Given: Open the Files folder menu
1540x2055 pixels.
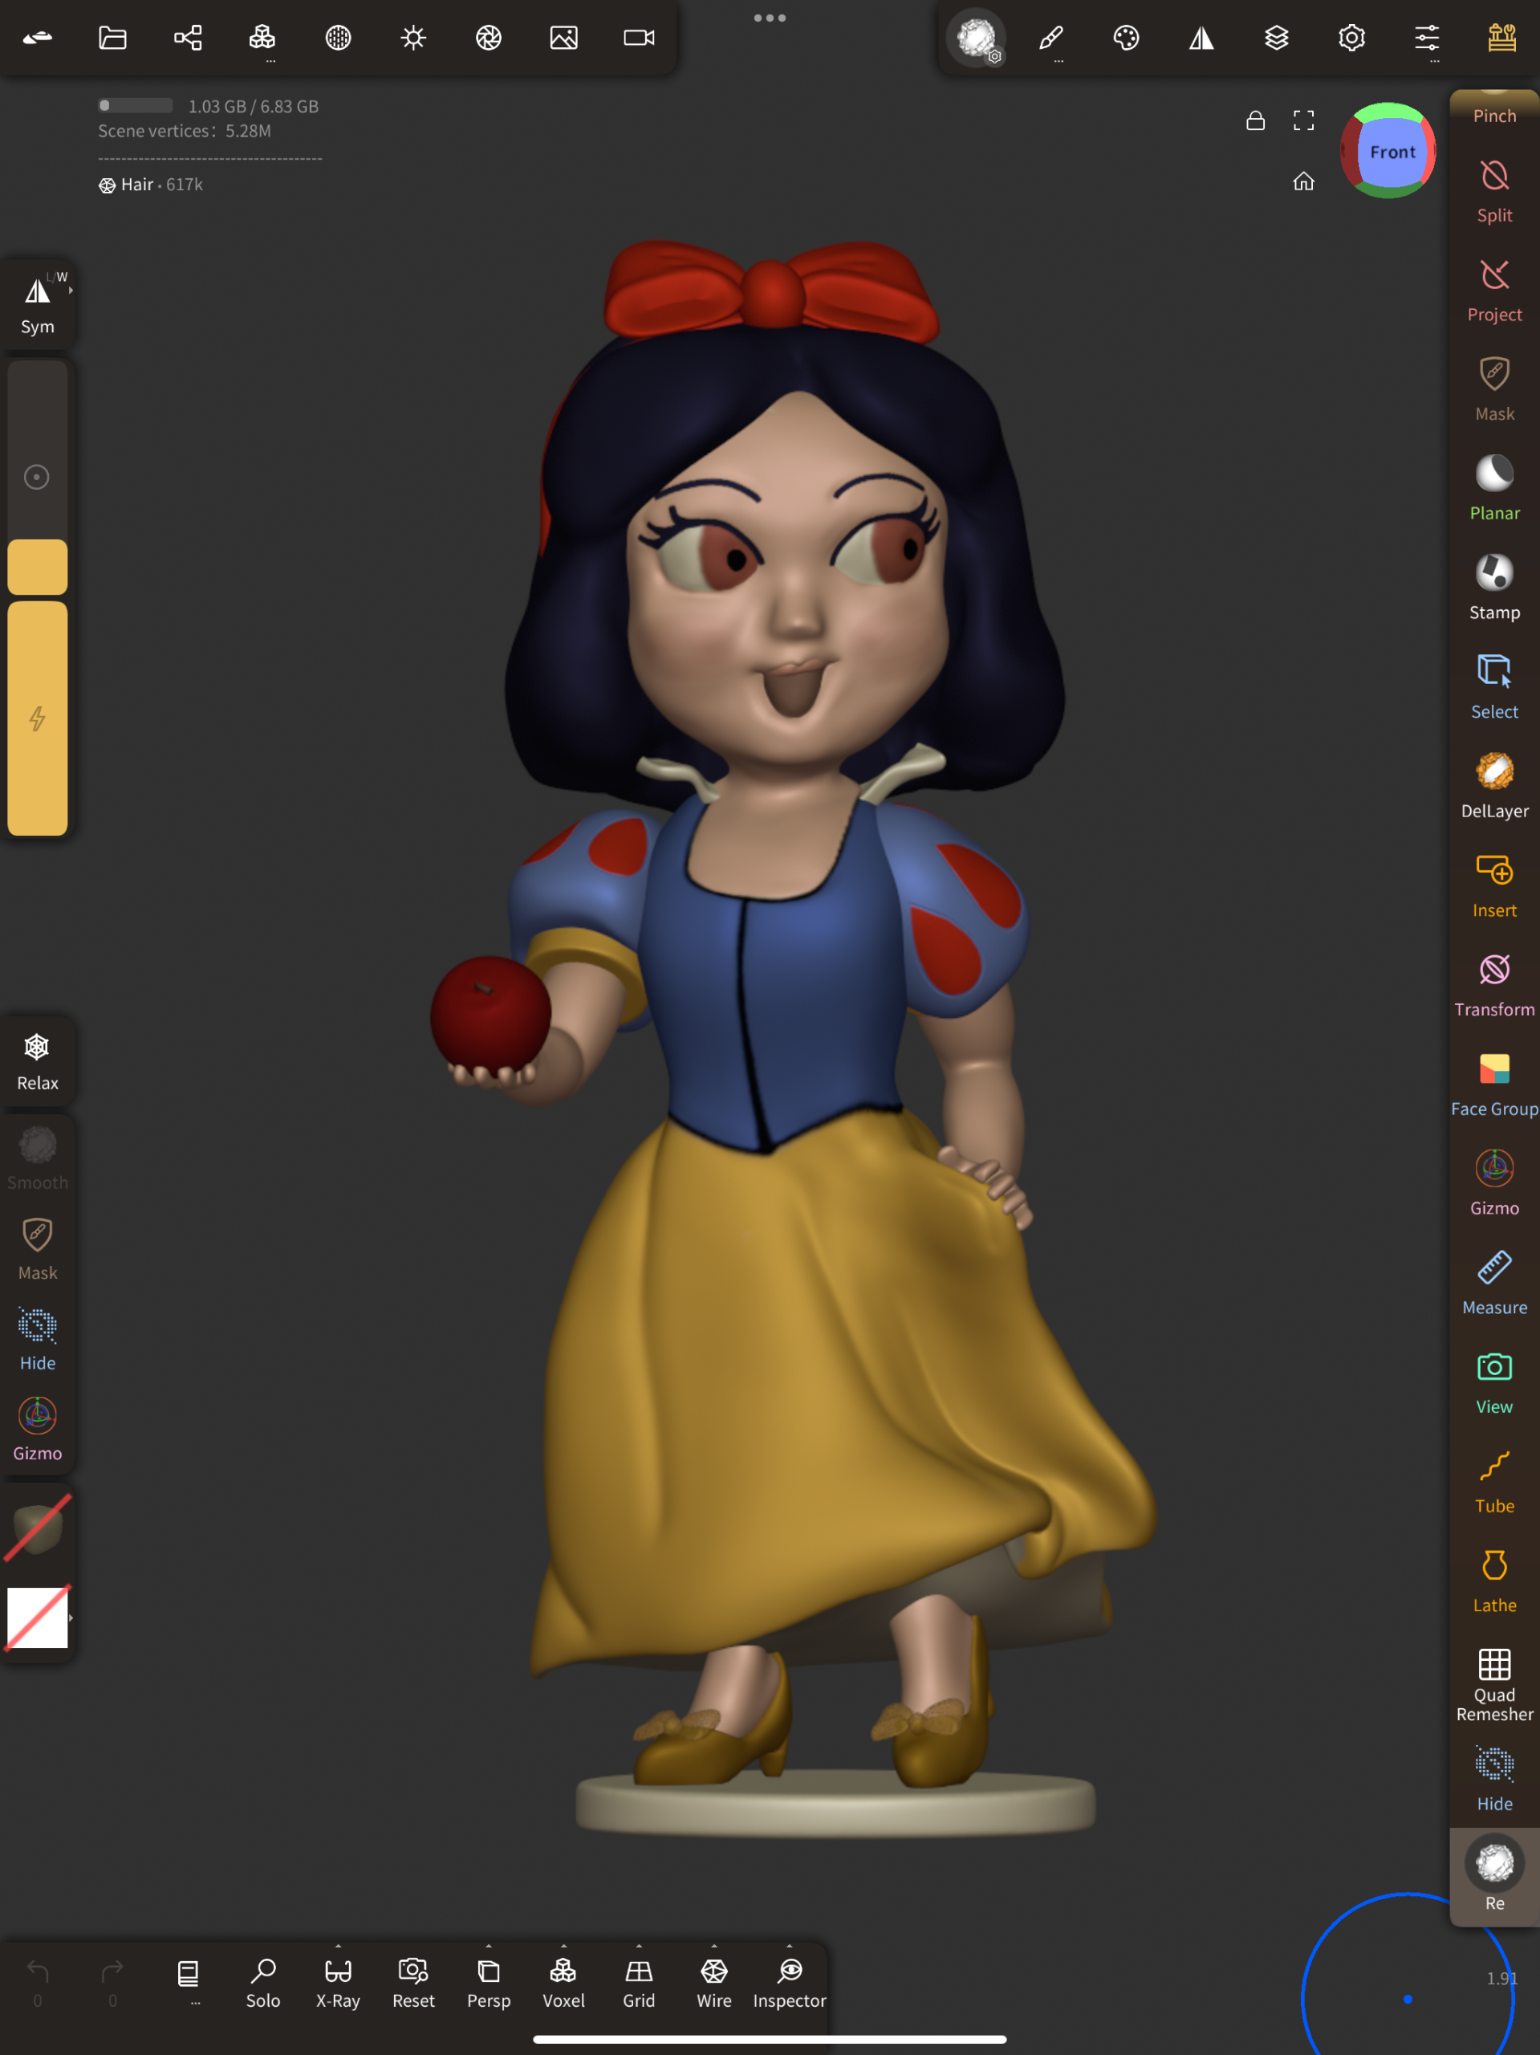Looking at the screenshot, I should [x=112, y=38].
